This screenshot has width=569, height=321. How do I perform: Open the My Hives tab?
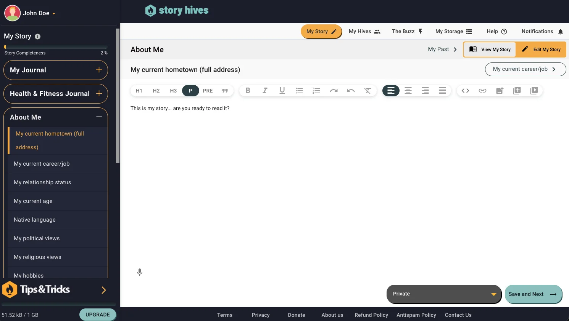point(364,31)
